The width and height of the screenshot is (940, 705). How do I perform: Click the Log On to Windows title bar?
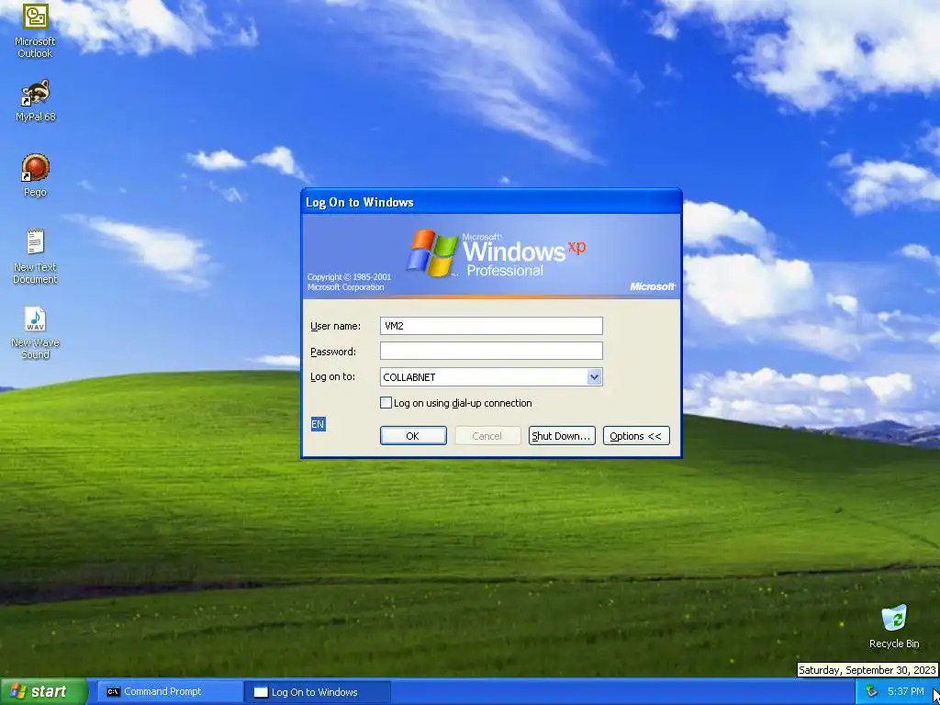(x=491, y=202)
